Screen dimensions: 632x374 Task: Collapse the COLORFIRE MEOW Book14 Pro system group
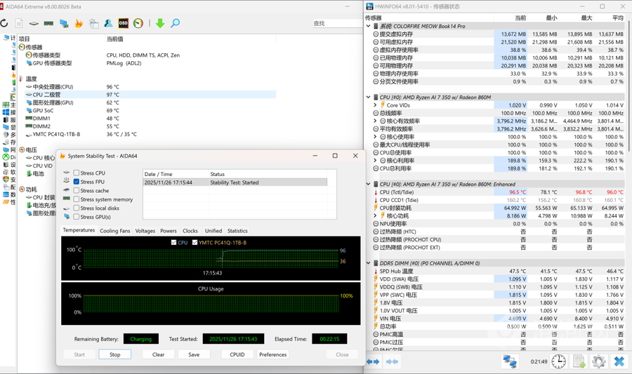[369, 26]
